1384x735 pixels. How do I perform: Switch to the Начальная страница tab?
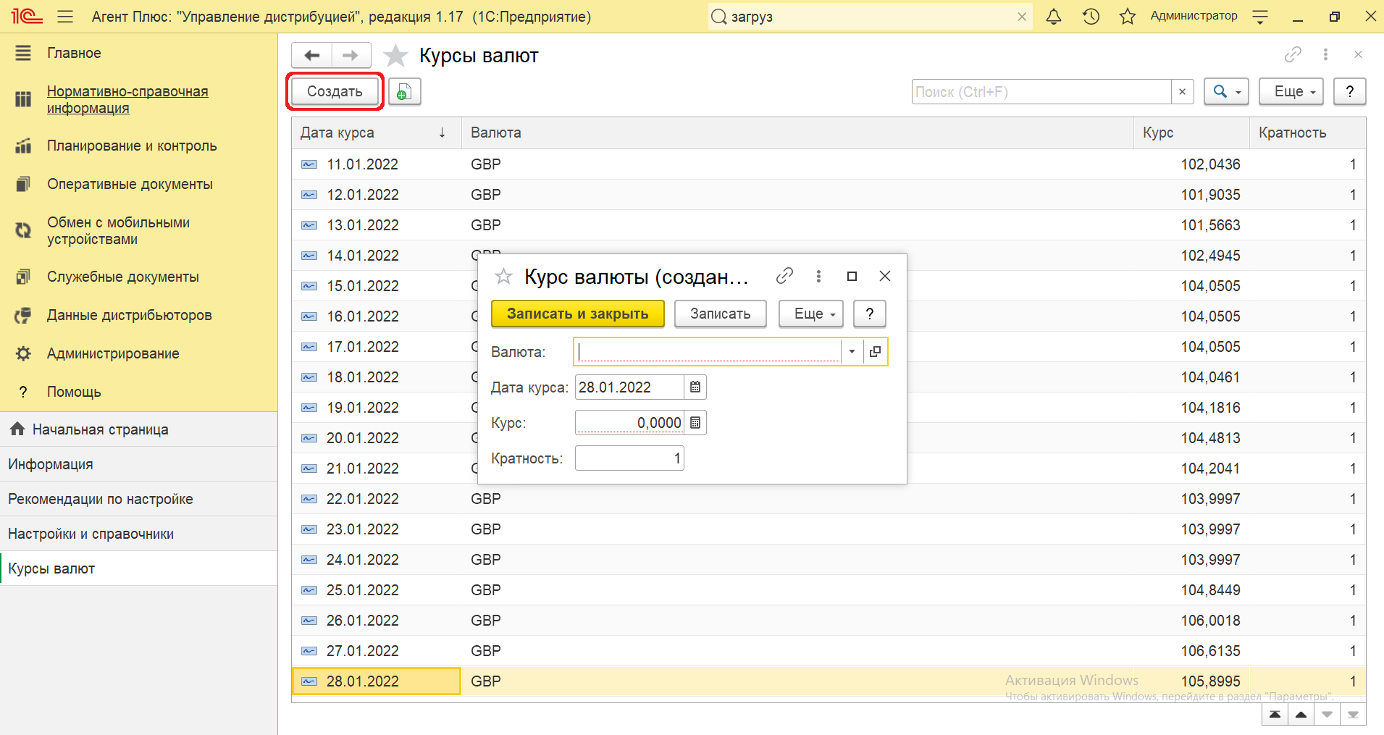(100, 429)
